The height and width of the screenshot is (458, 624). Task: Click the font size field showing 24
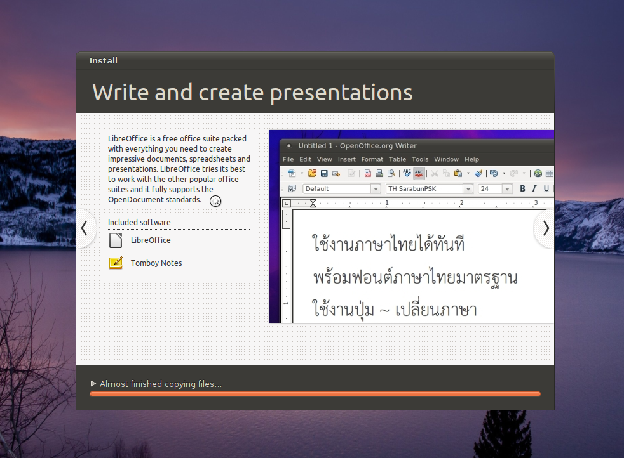[x=491, y=188]
